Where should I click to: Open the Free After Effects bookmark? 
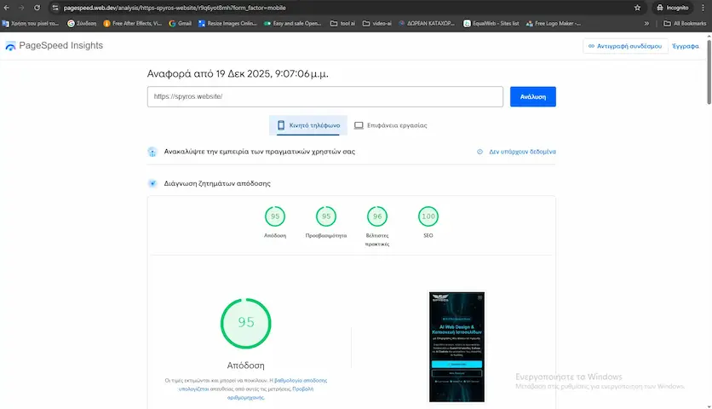(133, 23)
